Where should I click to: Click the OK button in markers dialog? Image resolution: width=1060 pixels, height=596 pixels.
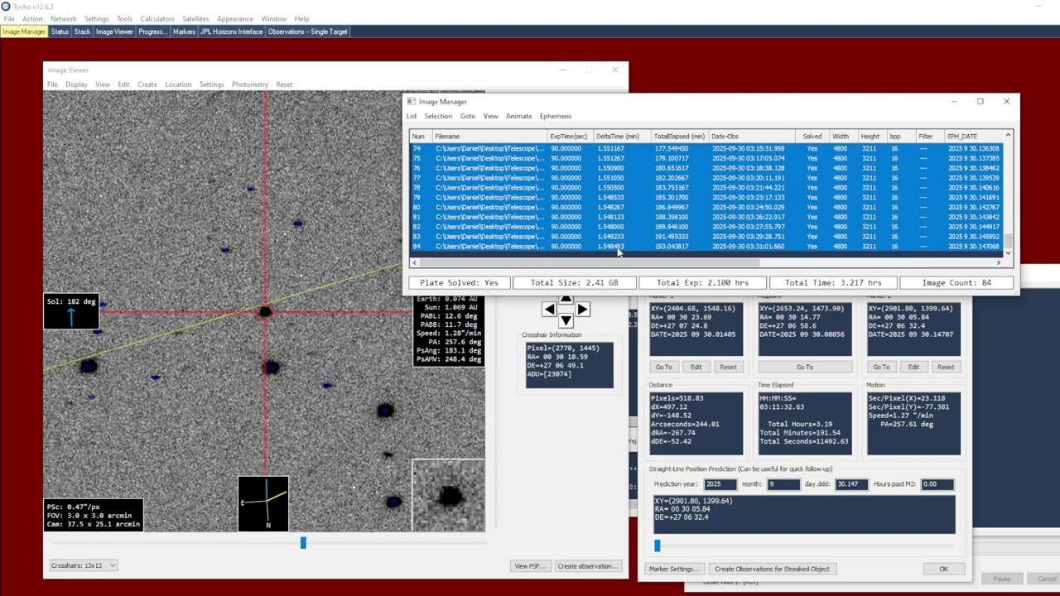point(943,569)
